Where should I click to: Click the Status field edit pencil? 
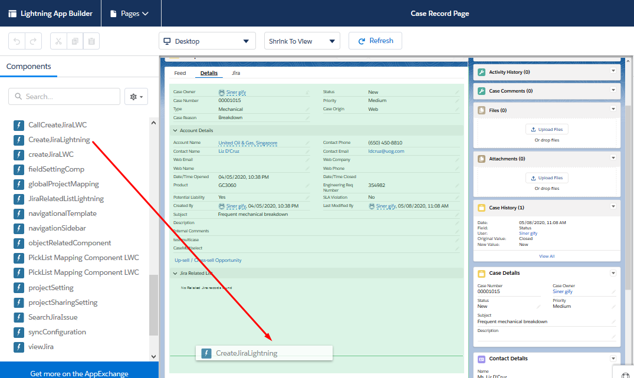457,92
